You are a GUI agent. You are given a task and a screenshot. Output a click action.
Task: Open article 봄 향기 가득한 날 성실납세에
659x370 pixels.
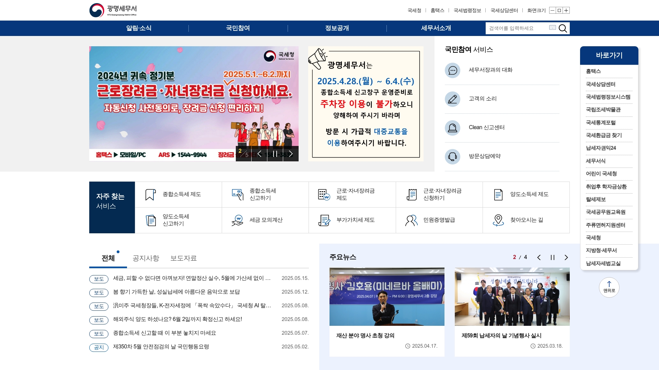click(x=176, y=292)
